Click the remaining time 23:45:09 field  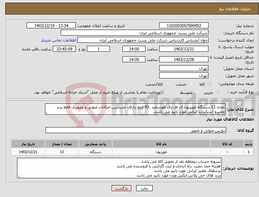[64, 49]
